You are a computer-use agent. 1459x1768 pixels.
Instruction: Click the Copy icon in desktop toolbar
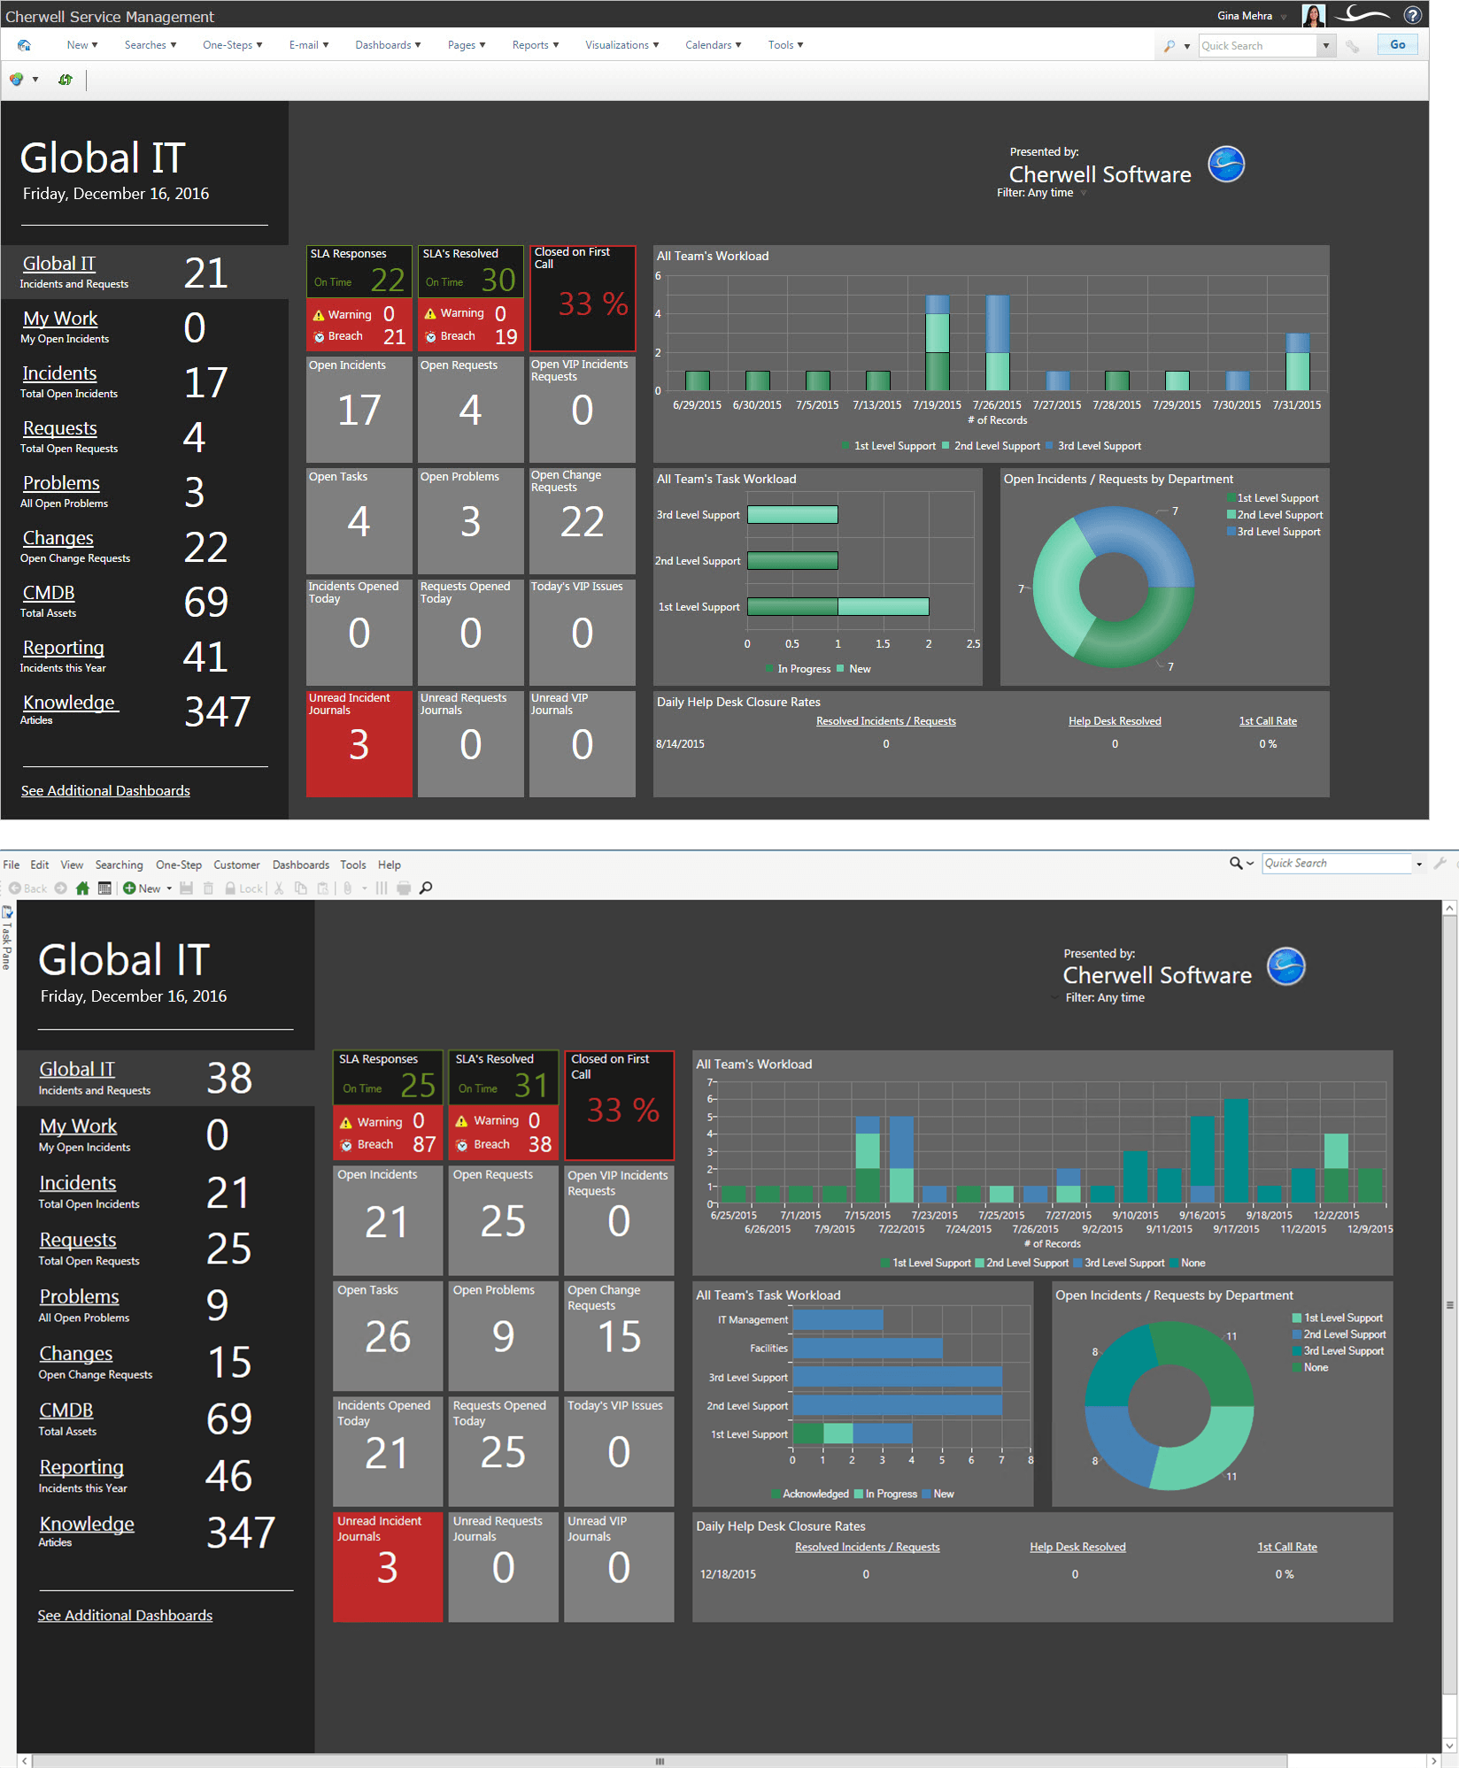301,888
